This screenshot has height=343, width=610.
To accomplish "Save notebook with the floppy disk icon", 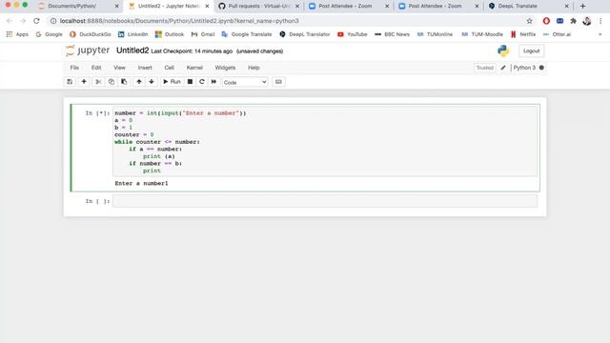I will (x=70, y=82).
